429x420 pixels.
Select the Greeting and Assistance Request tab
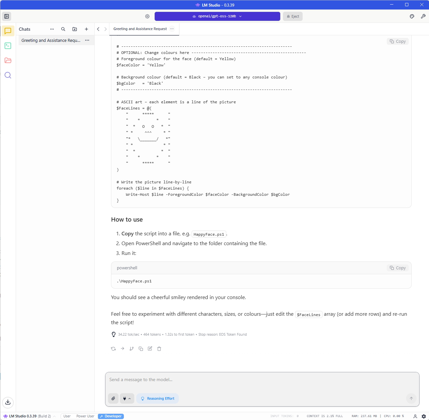pyautogui.click(x=140, y=29)
